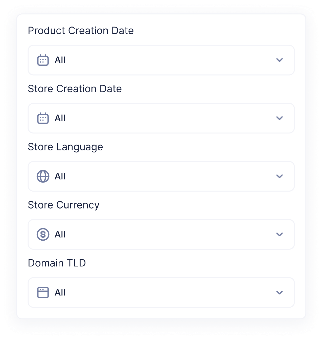
Task: Click the dollar sign icon in Store Currency filter
Action: (43, 234)
